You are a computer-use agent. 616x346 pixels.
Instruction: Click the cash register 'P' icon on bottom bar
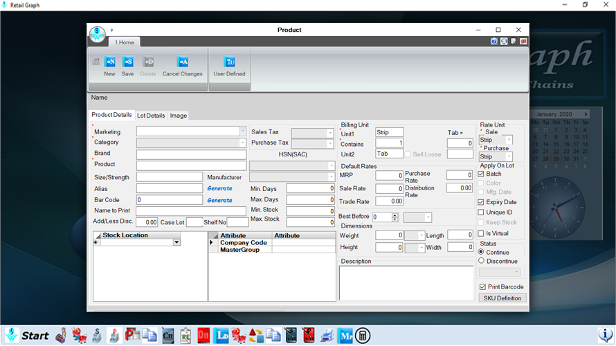tap(114, 336)
